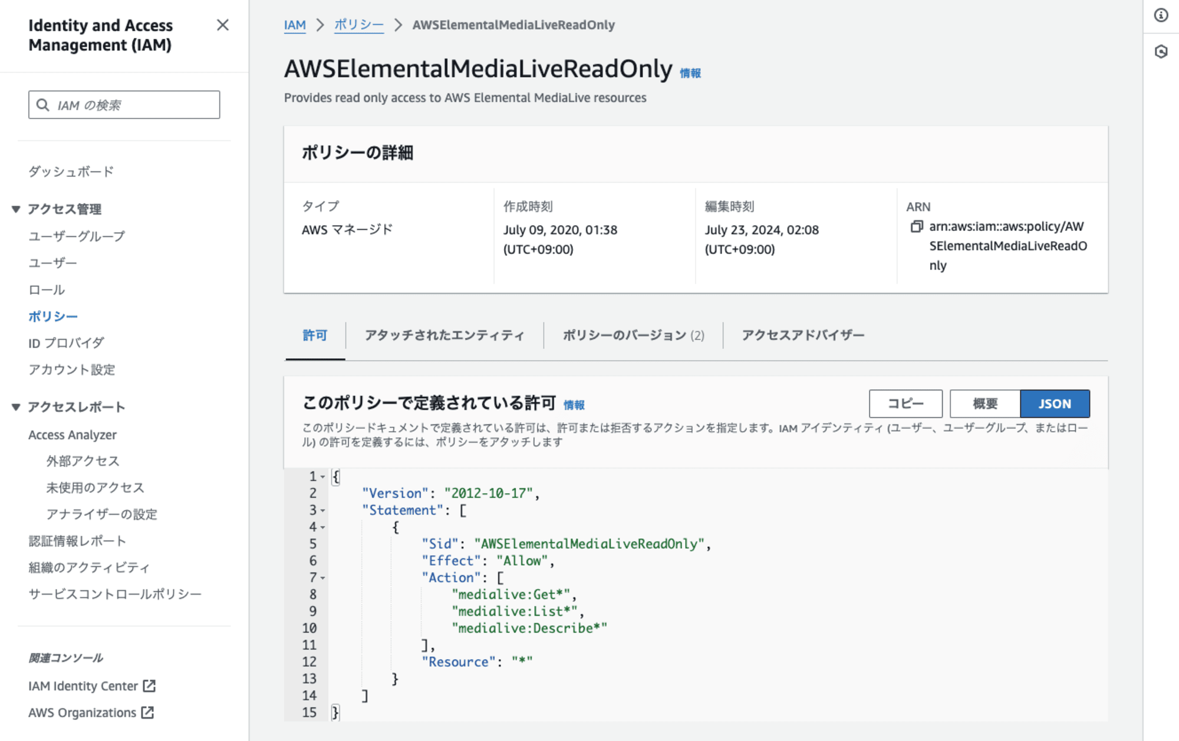Open 情報 link next to policy title
1179x741 pixels.
[x=690, y=73]
